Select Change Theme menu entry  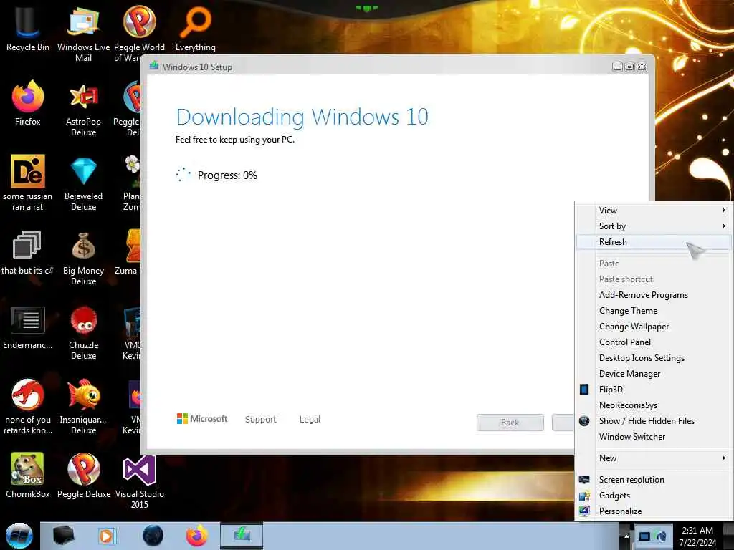(653, 311)
